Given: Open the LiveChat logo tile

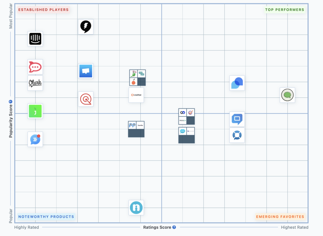Looking at the screenshot, I should (x=136, y=95).
